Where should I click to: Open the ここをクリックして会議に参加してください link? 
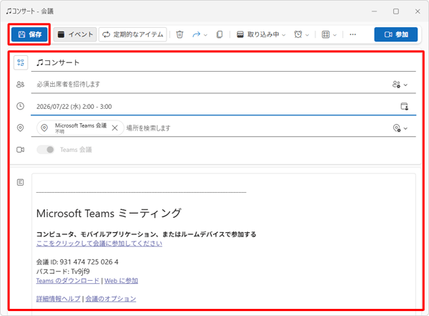99,244
